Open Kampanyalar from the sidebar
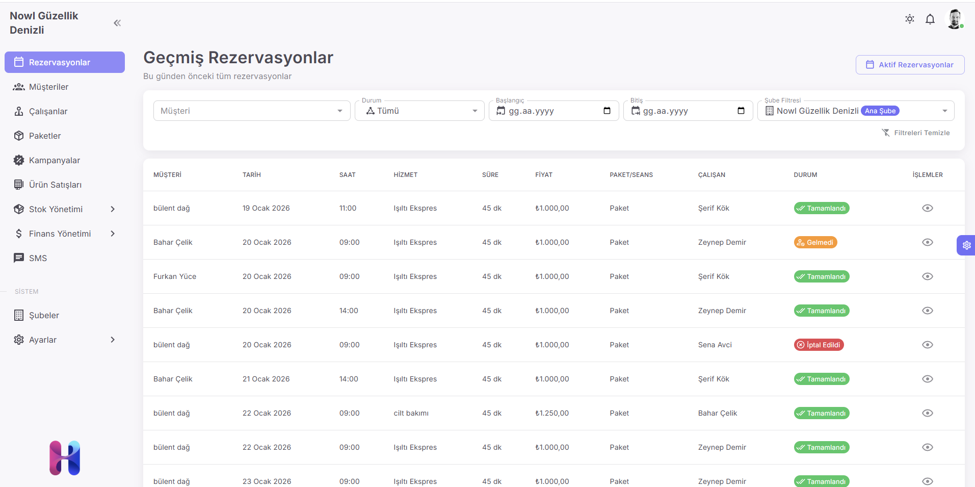975x487 pixels. (54, 160)
